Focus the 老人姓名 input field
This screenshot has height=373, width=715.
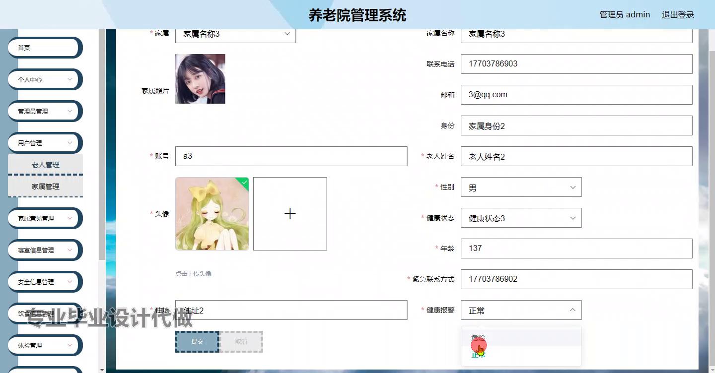(x=576, y=156)
